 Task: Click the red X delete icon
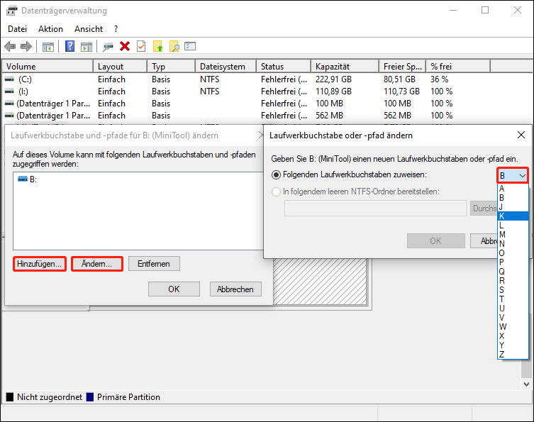coord(125,46)
